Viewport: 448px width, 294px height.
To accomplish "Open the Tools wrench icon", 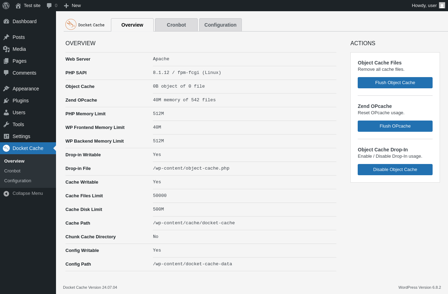I will pyautogui.click(x=6, y=124).
